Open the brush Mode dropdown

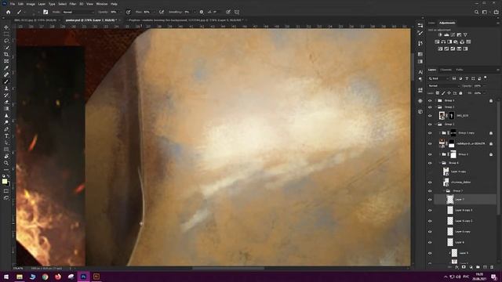click(78, 13)
